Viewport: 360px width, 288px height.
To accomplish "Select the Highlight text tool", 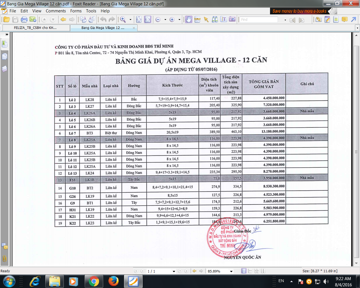I will [x=336, y=19].
